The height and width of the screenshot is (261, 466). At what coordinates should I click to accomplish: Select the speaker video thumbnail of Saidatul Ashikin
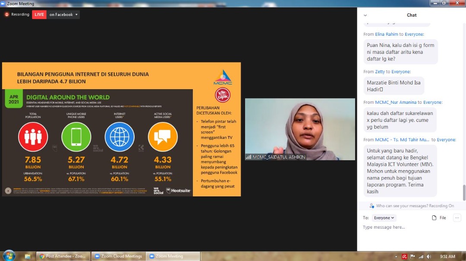300,129
